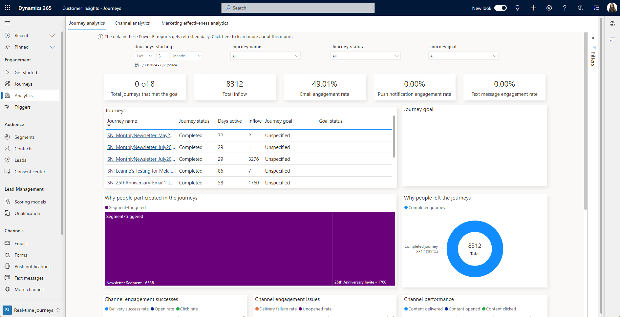Click the Emails envelope icon
The image size is (620, 317).
pos(7,243)
